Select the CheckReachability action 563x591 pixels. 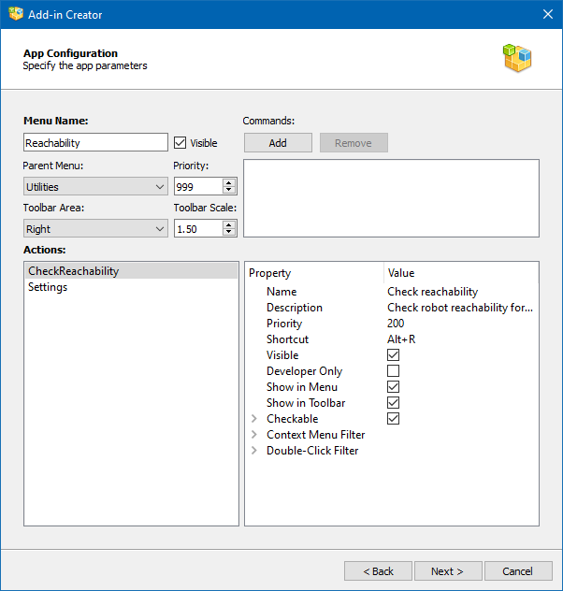point(74,271)
